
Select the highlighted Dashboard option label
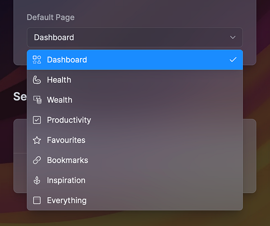coord(67,60)
